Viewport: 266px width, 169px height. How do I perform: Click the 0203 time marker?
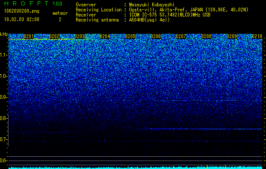[80, 36]
